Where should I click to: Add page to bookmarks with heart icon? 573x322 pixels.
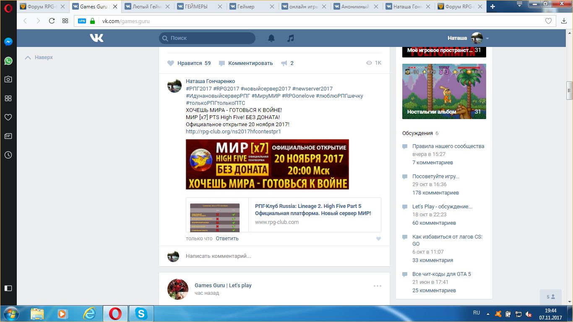(548, 21)
